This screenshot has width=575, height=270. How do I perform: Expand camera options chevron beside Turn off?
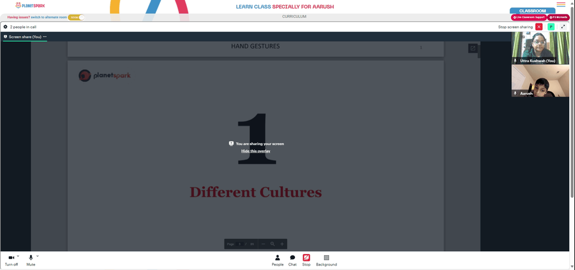(18, 256)
